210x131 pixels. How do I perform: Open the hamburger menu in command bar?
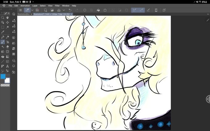click(20, 10)
